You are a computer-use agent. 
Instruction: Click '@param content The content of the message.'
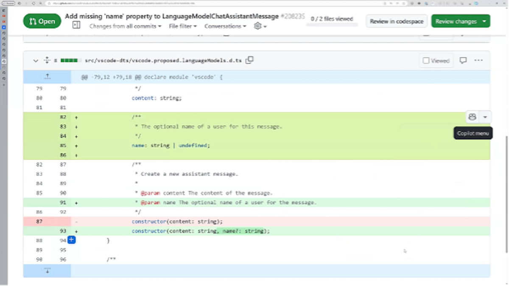click(207, 193)
